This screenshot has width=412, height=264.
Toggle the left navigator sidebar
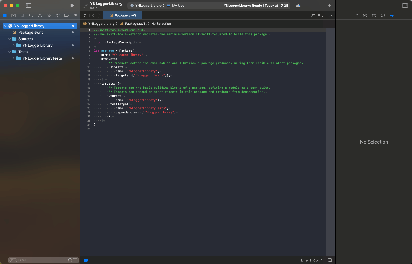click(x=29, y=6)
